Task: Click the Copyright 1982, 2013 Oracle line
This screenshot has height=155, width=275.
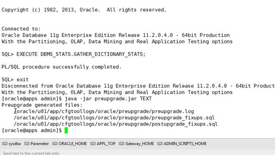Action: [x=84, y=10]
